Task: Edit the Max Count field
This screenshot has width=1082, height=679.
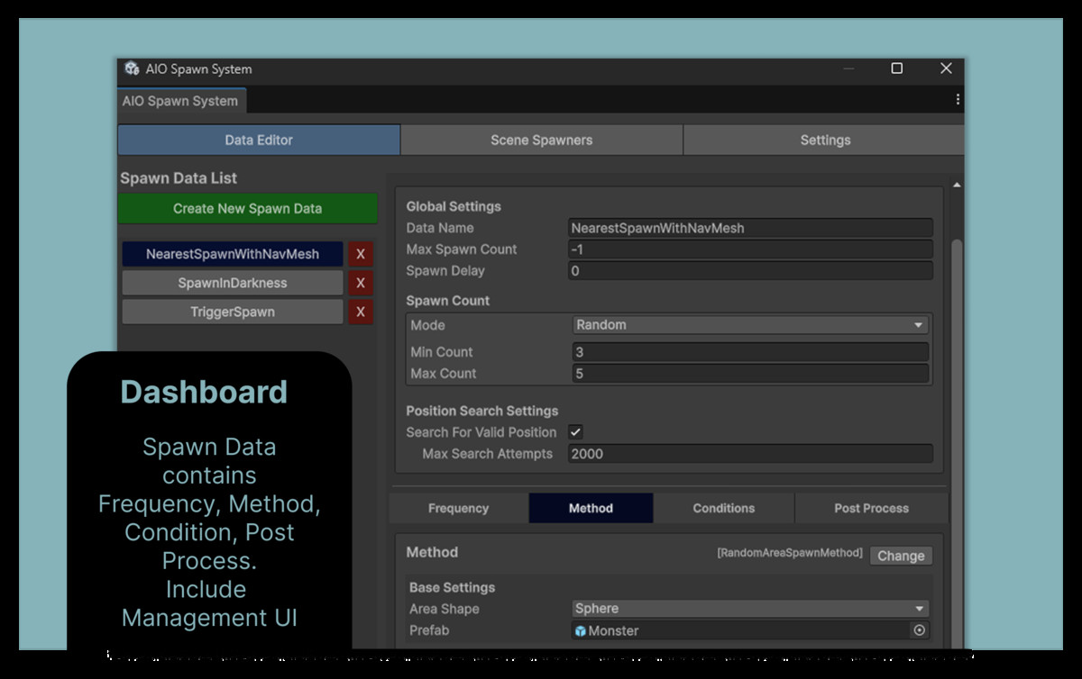Action: pos(750,374)
